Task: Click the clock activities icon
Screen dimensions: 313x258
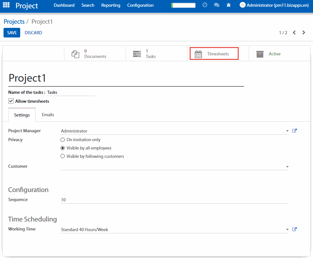Action: 205,5
